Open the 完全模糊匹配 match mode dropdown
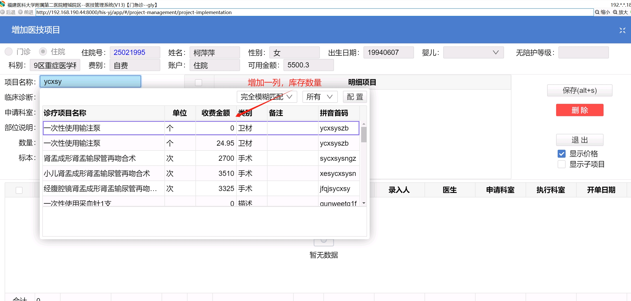 coord(267,97)
